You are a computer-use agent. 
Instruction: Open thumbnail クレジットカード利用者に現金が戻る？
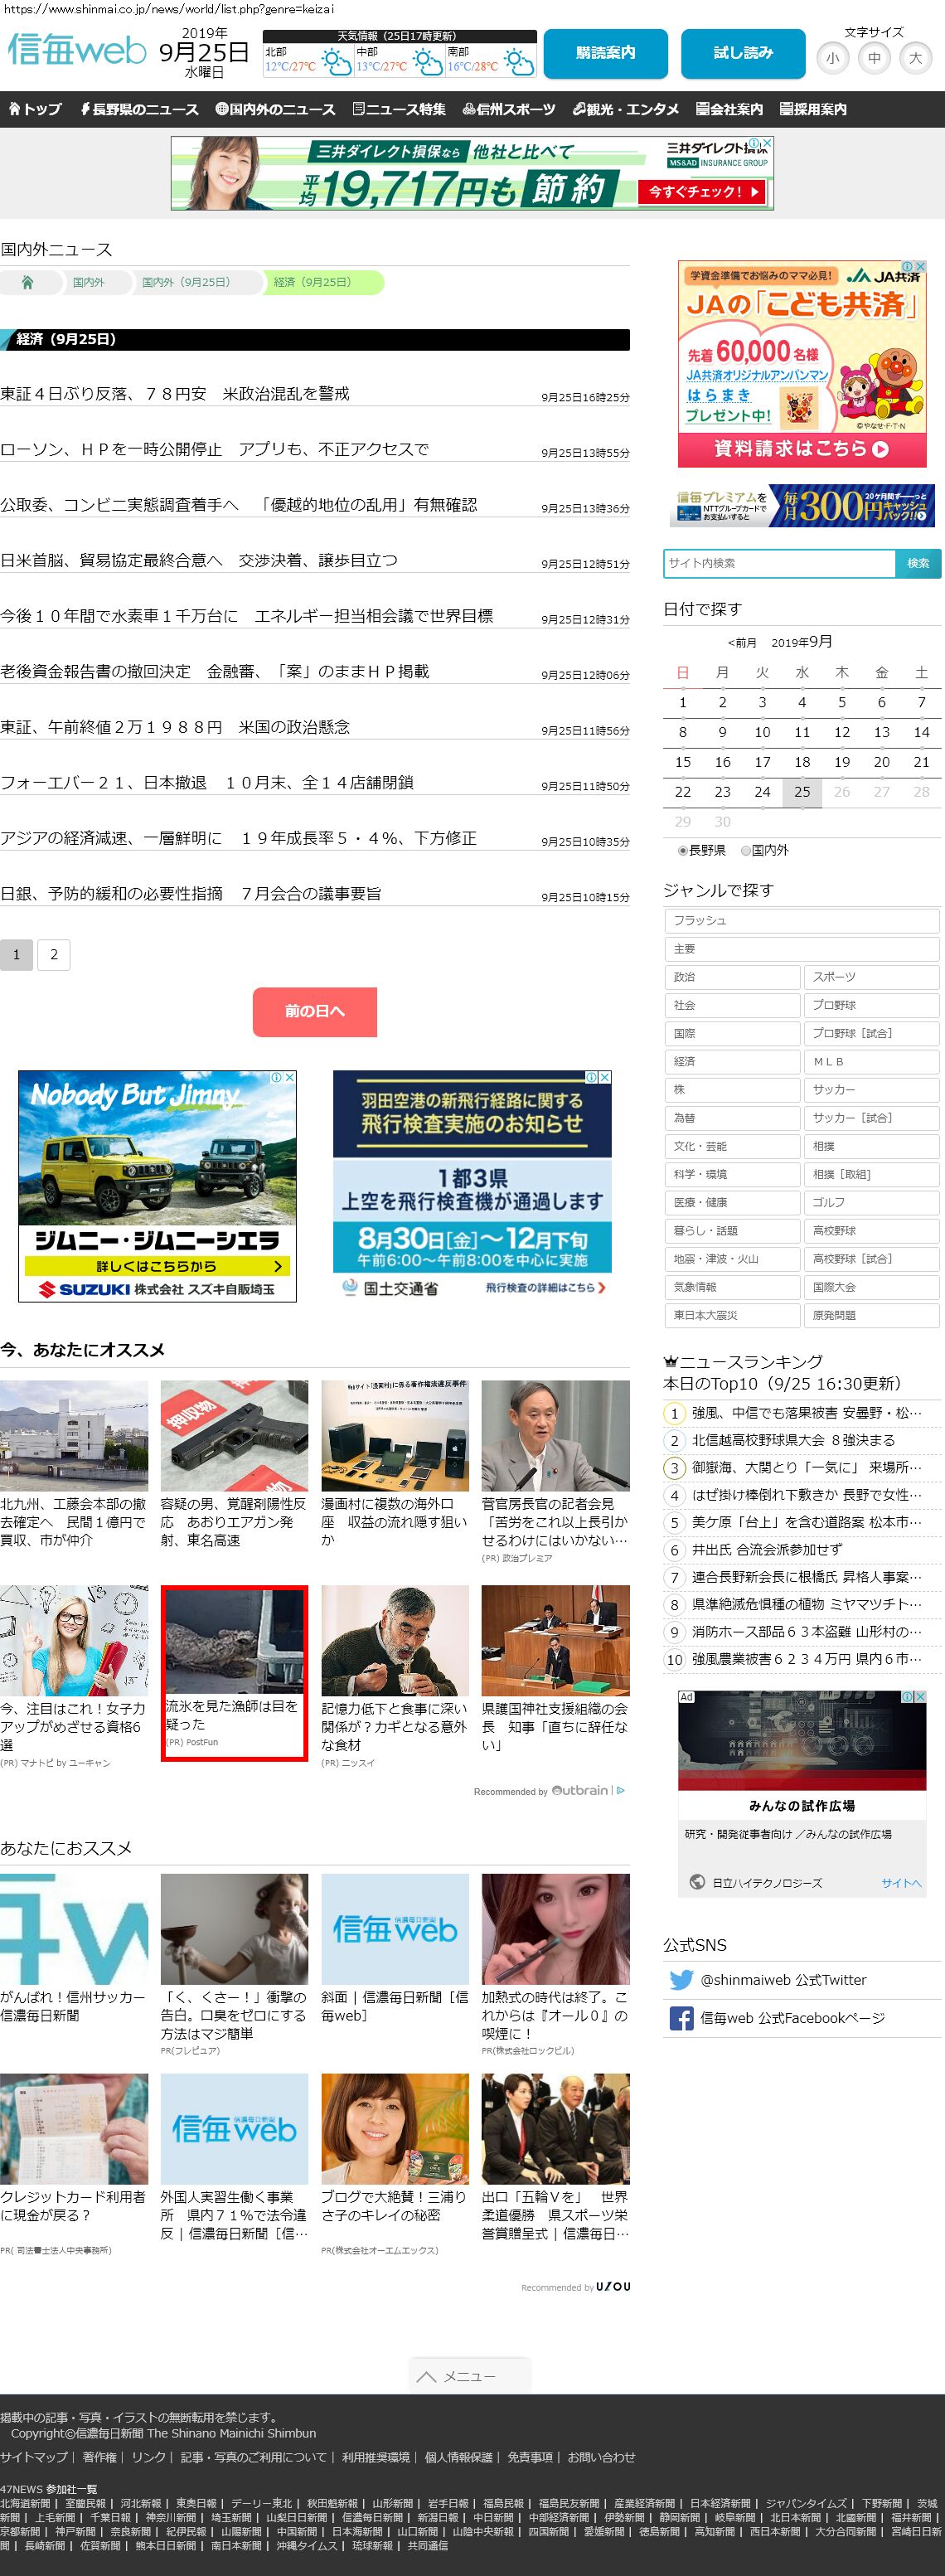(x=74, y=2128)
